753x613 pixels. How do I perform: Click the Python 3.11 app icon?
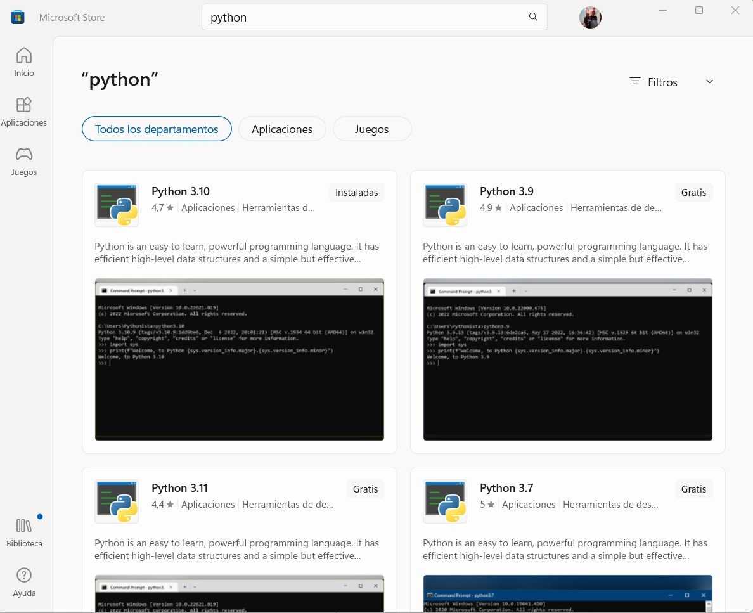[x=117, y=501]
